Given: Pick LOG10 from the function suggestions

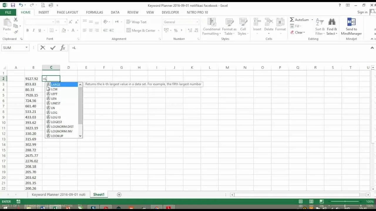Looking at the screenshot, I should (62, 117).
